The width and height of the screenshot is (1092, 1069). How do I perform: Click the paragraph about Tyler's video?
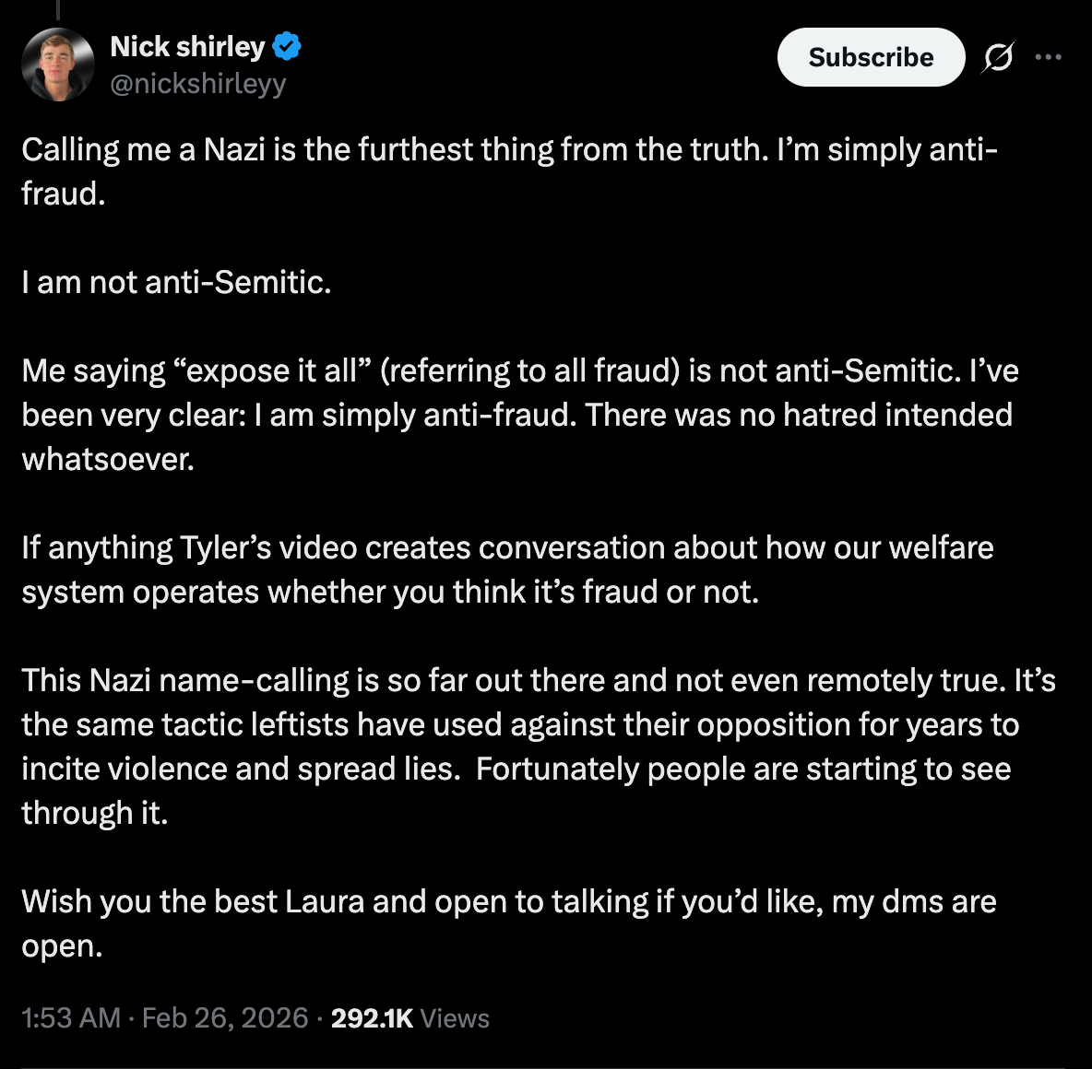coord(507,570)
